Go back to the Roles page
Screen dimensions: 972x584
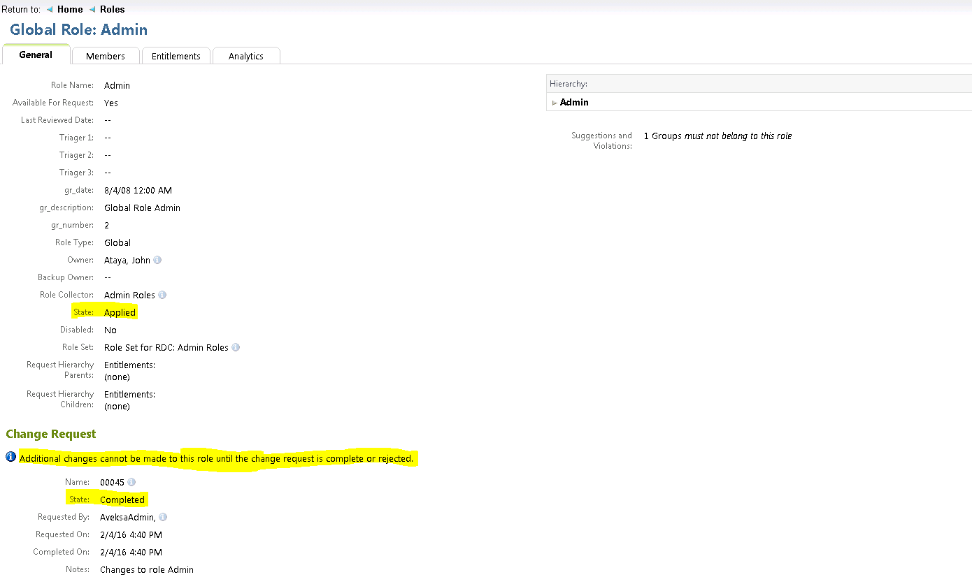pyautogui.click(x=112, y=9)
